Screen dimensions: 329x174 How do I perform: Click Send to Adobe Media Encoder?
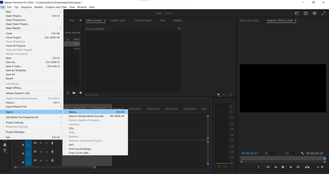click(86, 116)
